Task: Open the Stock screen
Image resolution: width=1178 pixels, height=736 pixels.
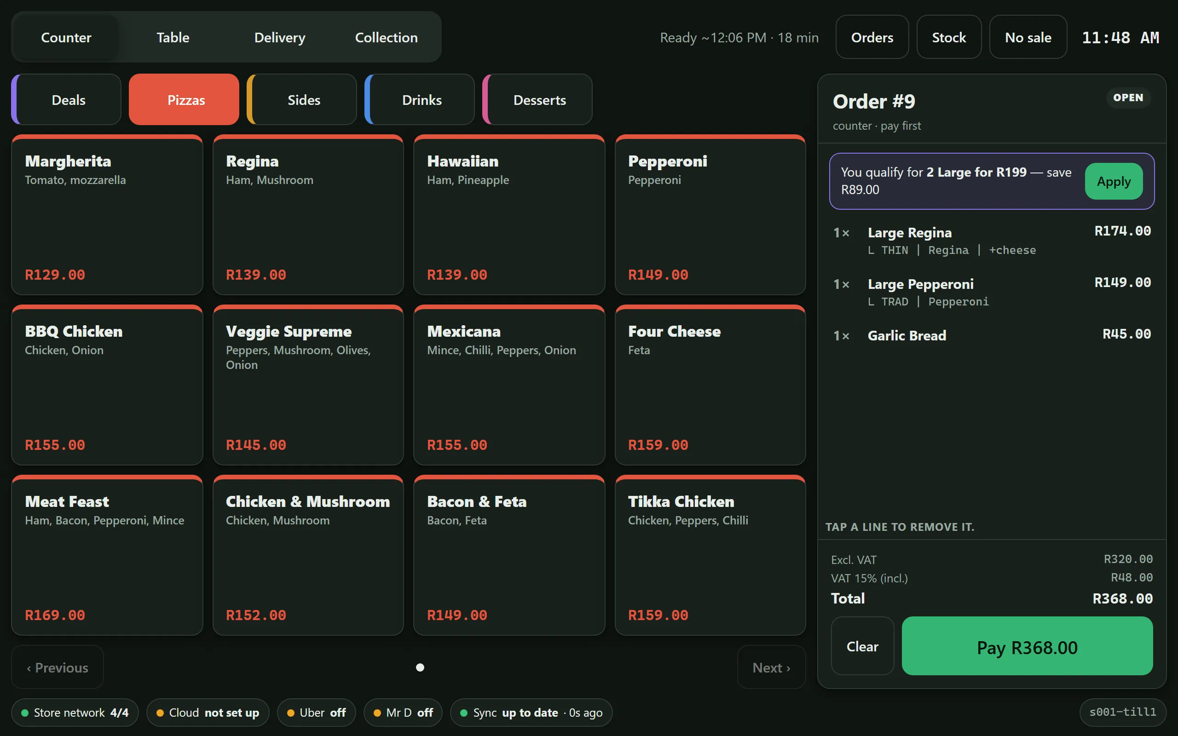Action: pyautogui.click(x=949, y=37)
